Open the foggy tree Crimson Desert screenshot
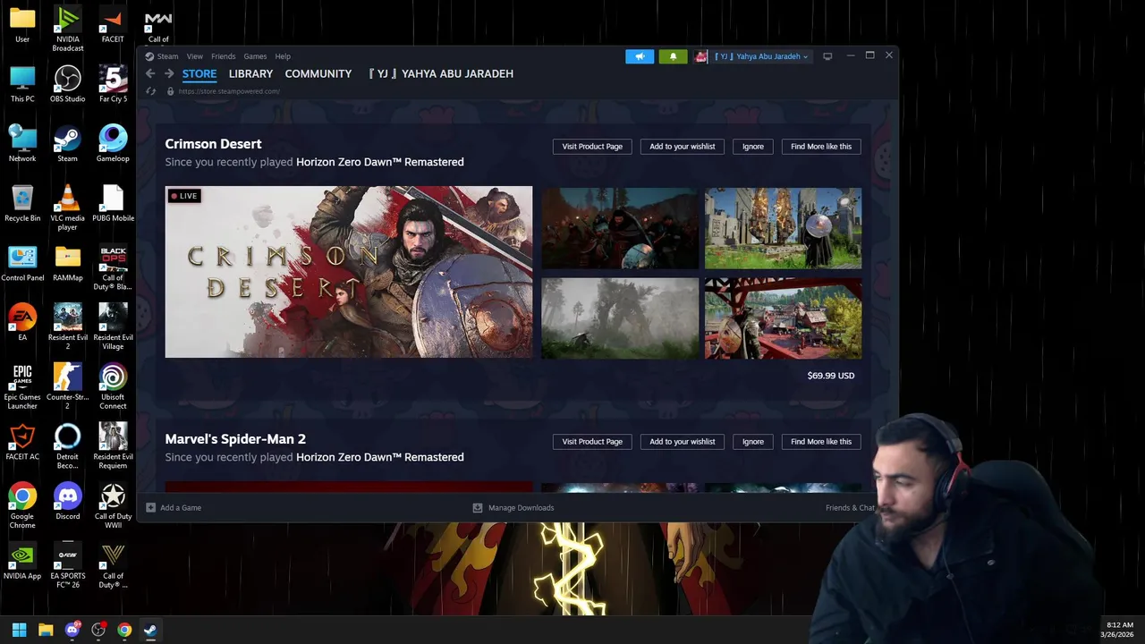 tap(620, 318)
